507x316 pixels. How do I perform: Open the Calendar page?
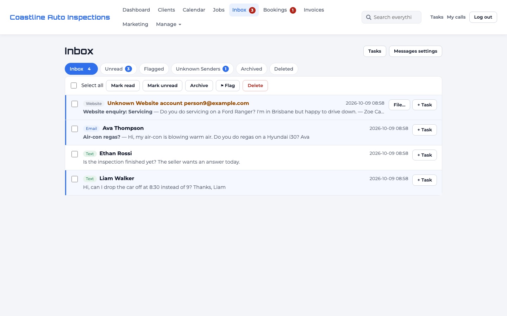[194, 10]
